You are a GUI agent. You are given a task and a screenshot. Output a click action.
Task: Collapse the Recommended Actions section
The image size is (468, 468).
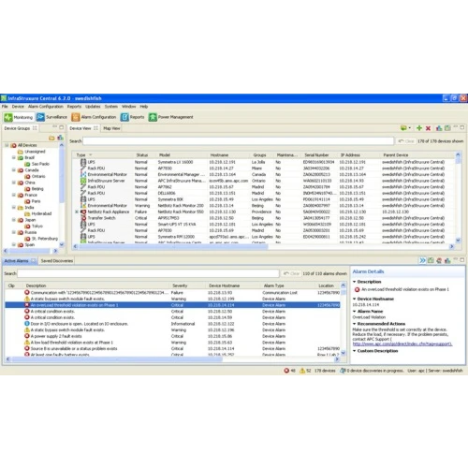tap(355, 324)
